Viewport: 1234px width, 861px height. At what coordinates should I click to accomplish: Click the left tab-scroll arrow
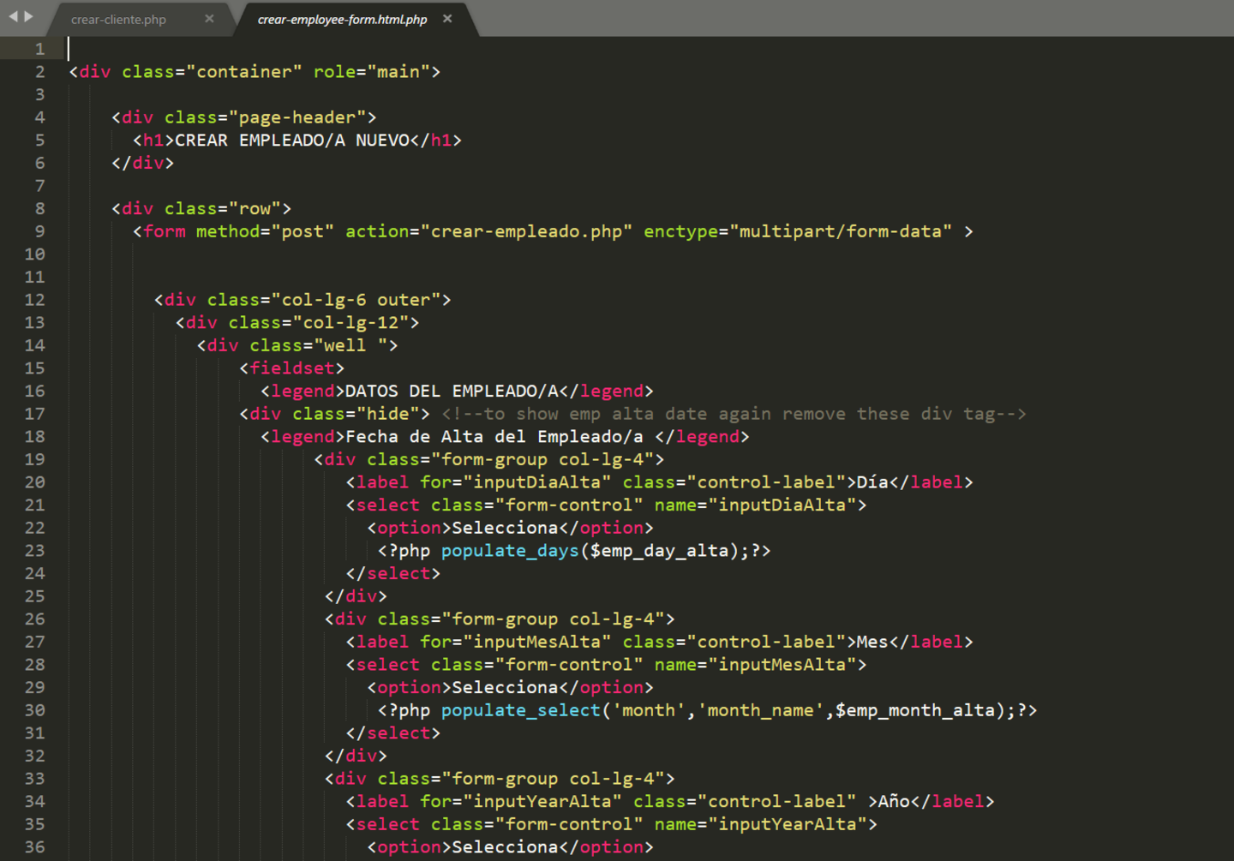(x=13, y=16)
